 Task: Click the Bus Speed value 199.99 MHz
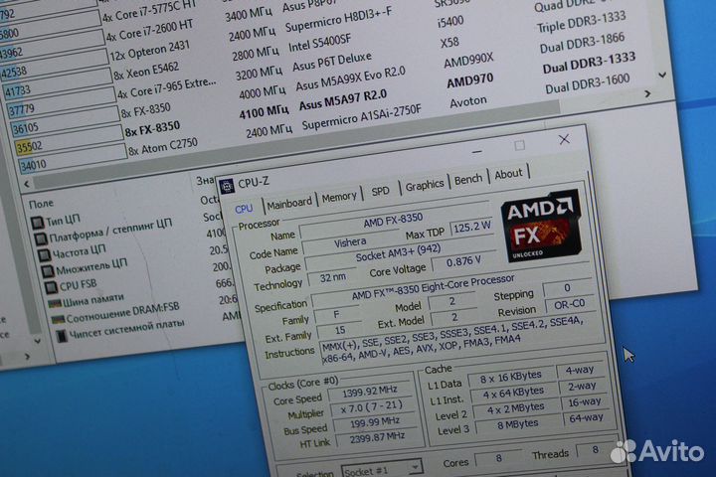pos(375,423)
